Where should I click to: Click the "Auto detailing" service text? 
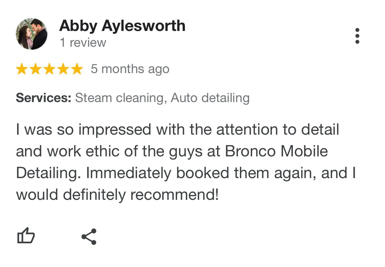pyautogui.click(x=210, y=98)
